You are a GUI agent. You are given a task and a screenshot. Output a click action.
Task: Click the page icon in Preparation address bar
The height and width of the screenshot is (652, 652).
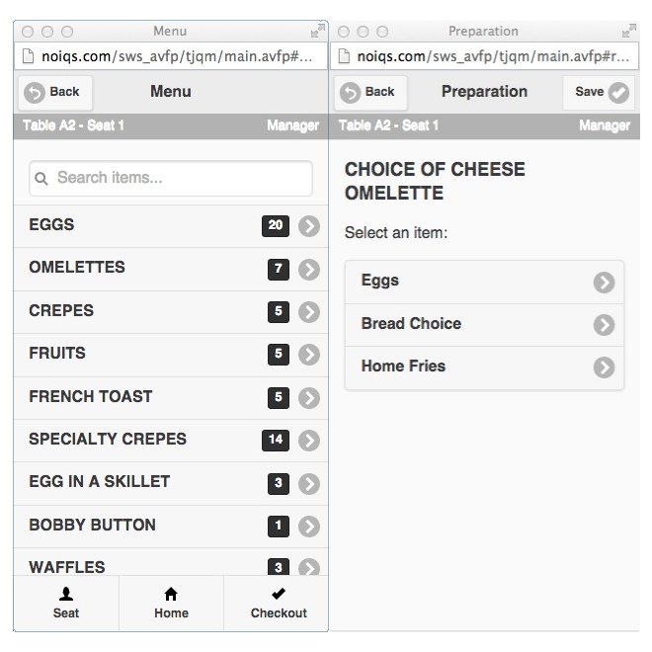point(345,56)
